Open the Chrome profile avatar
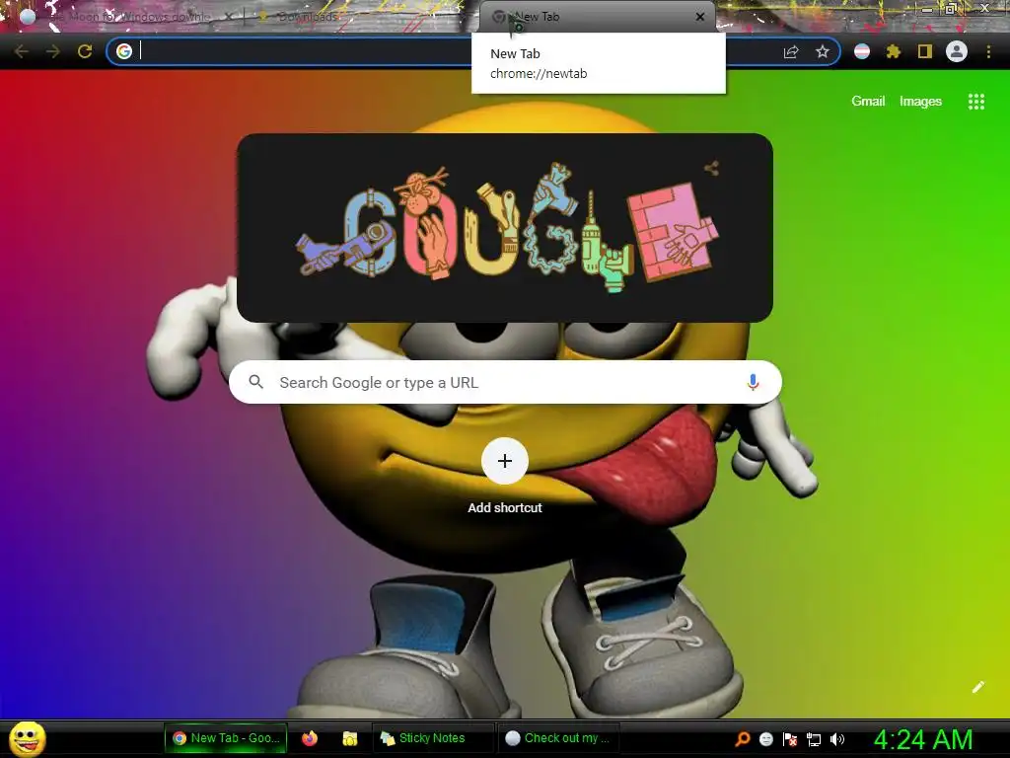This screenshot has width=1010, height=758. tap(957, 51)
